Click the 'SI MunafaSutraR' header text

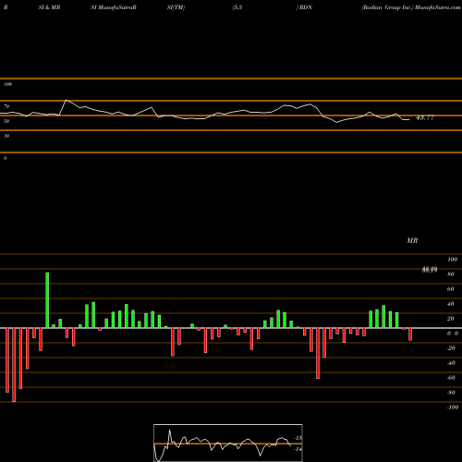pyautogui.click(x=114, y=7)
